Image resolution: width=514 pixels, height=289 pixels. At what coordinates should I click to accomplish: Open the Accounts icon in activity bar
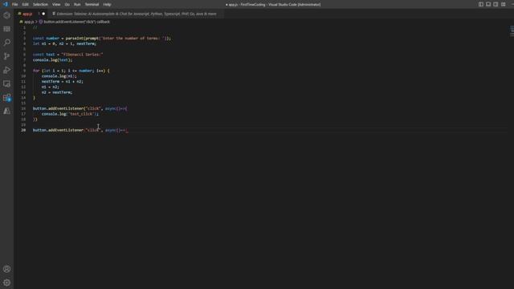click(x=6, y=269)
